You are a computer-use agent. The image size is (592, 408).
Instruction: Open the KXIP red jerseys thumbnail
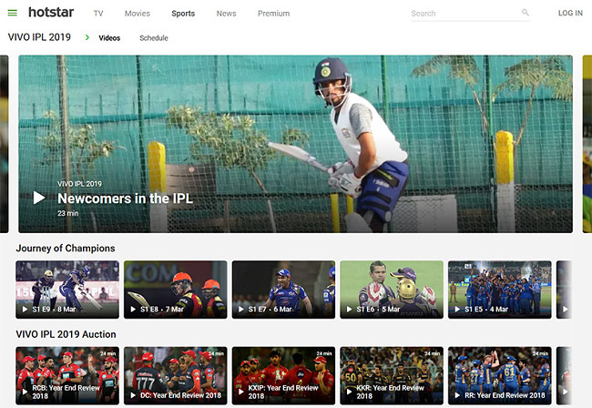[283, 375]
